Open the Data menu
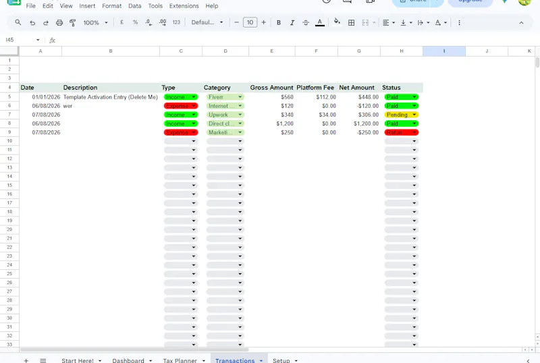Screen dimensions: 540x363 point(134,6)
